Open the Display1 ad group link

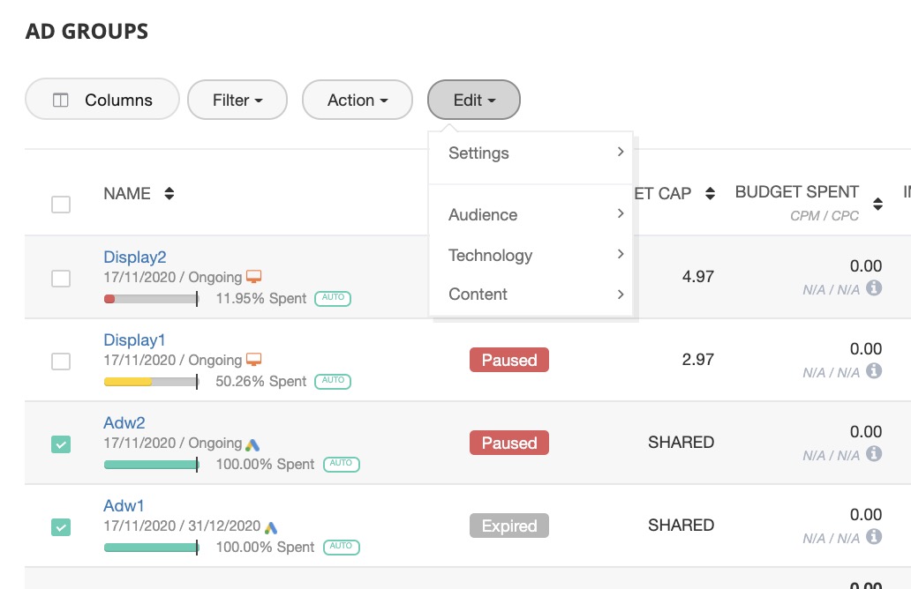(134, 340)
